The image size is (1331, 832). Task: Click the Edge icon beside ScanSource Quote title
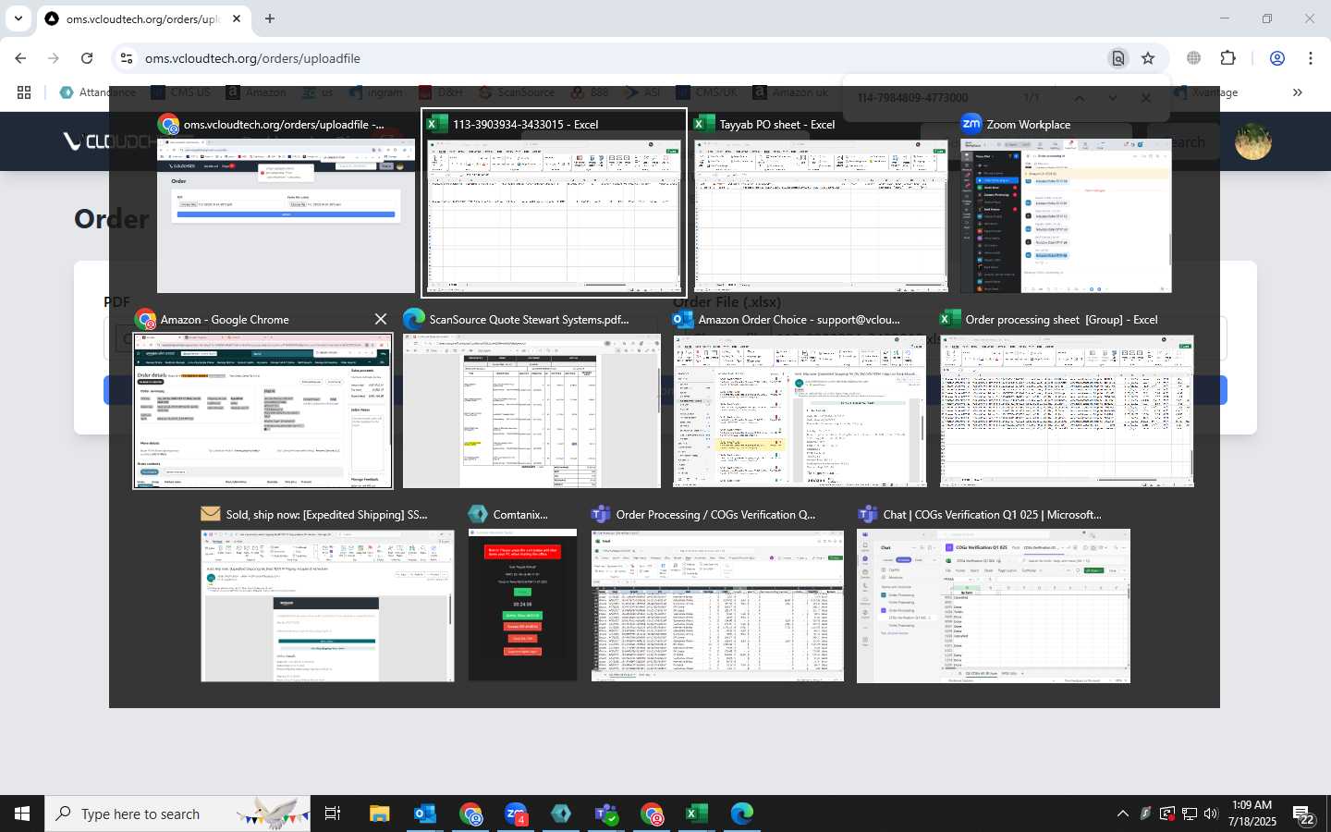pyautogui.click(x=414, y=319)
